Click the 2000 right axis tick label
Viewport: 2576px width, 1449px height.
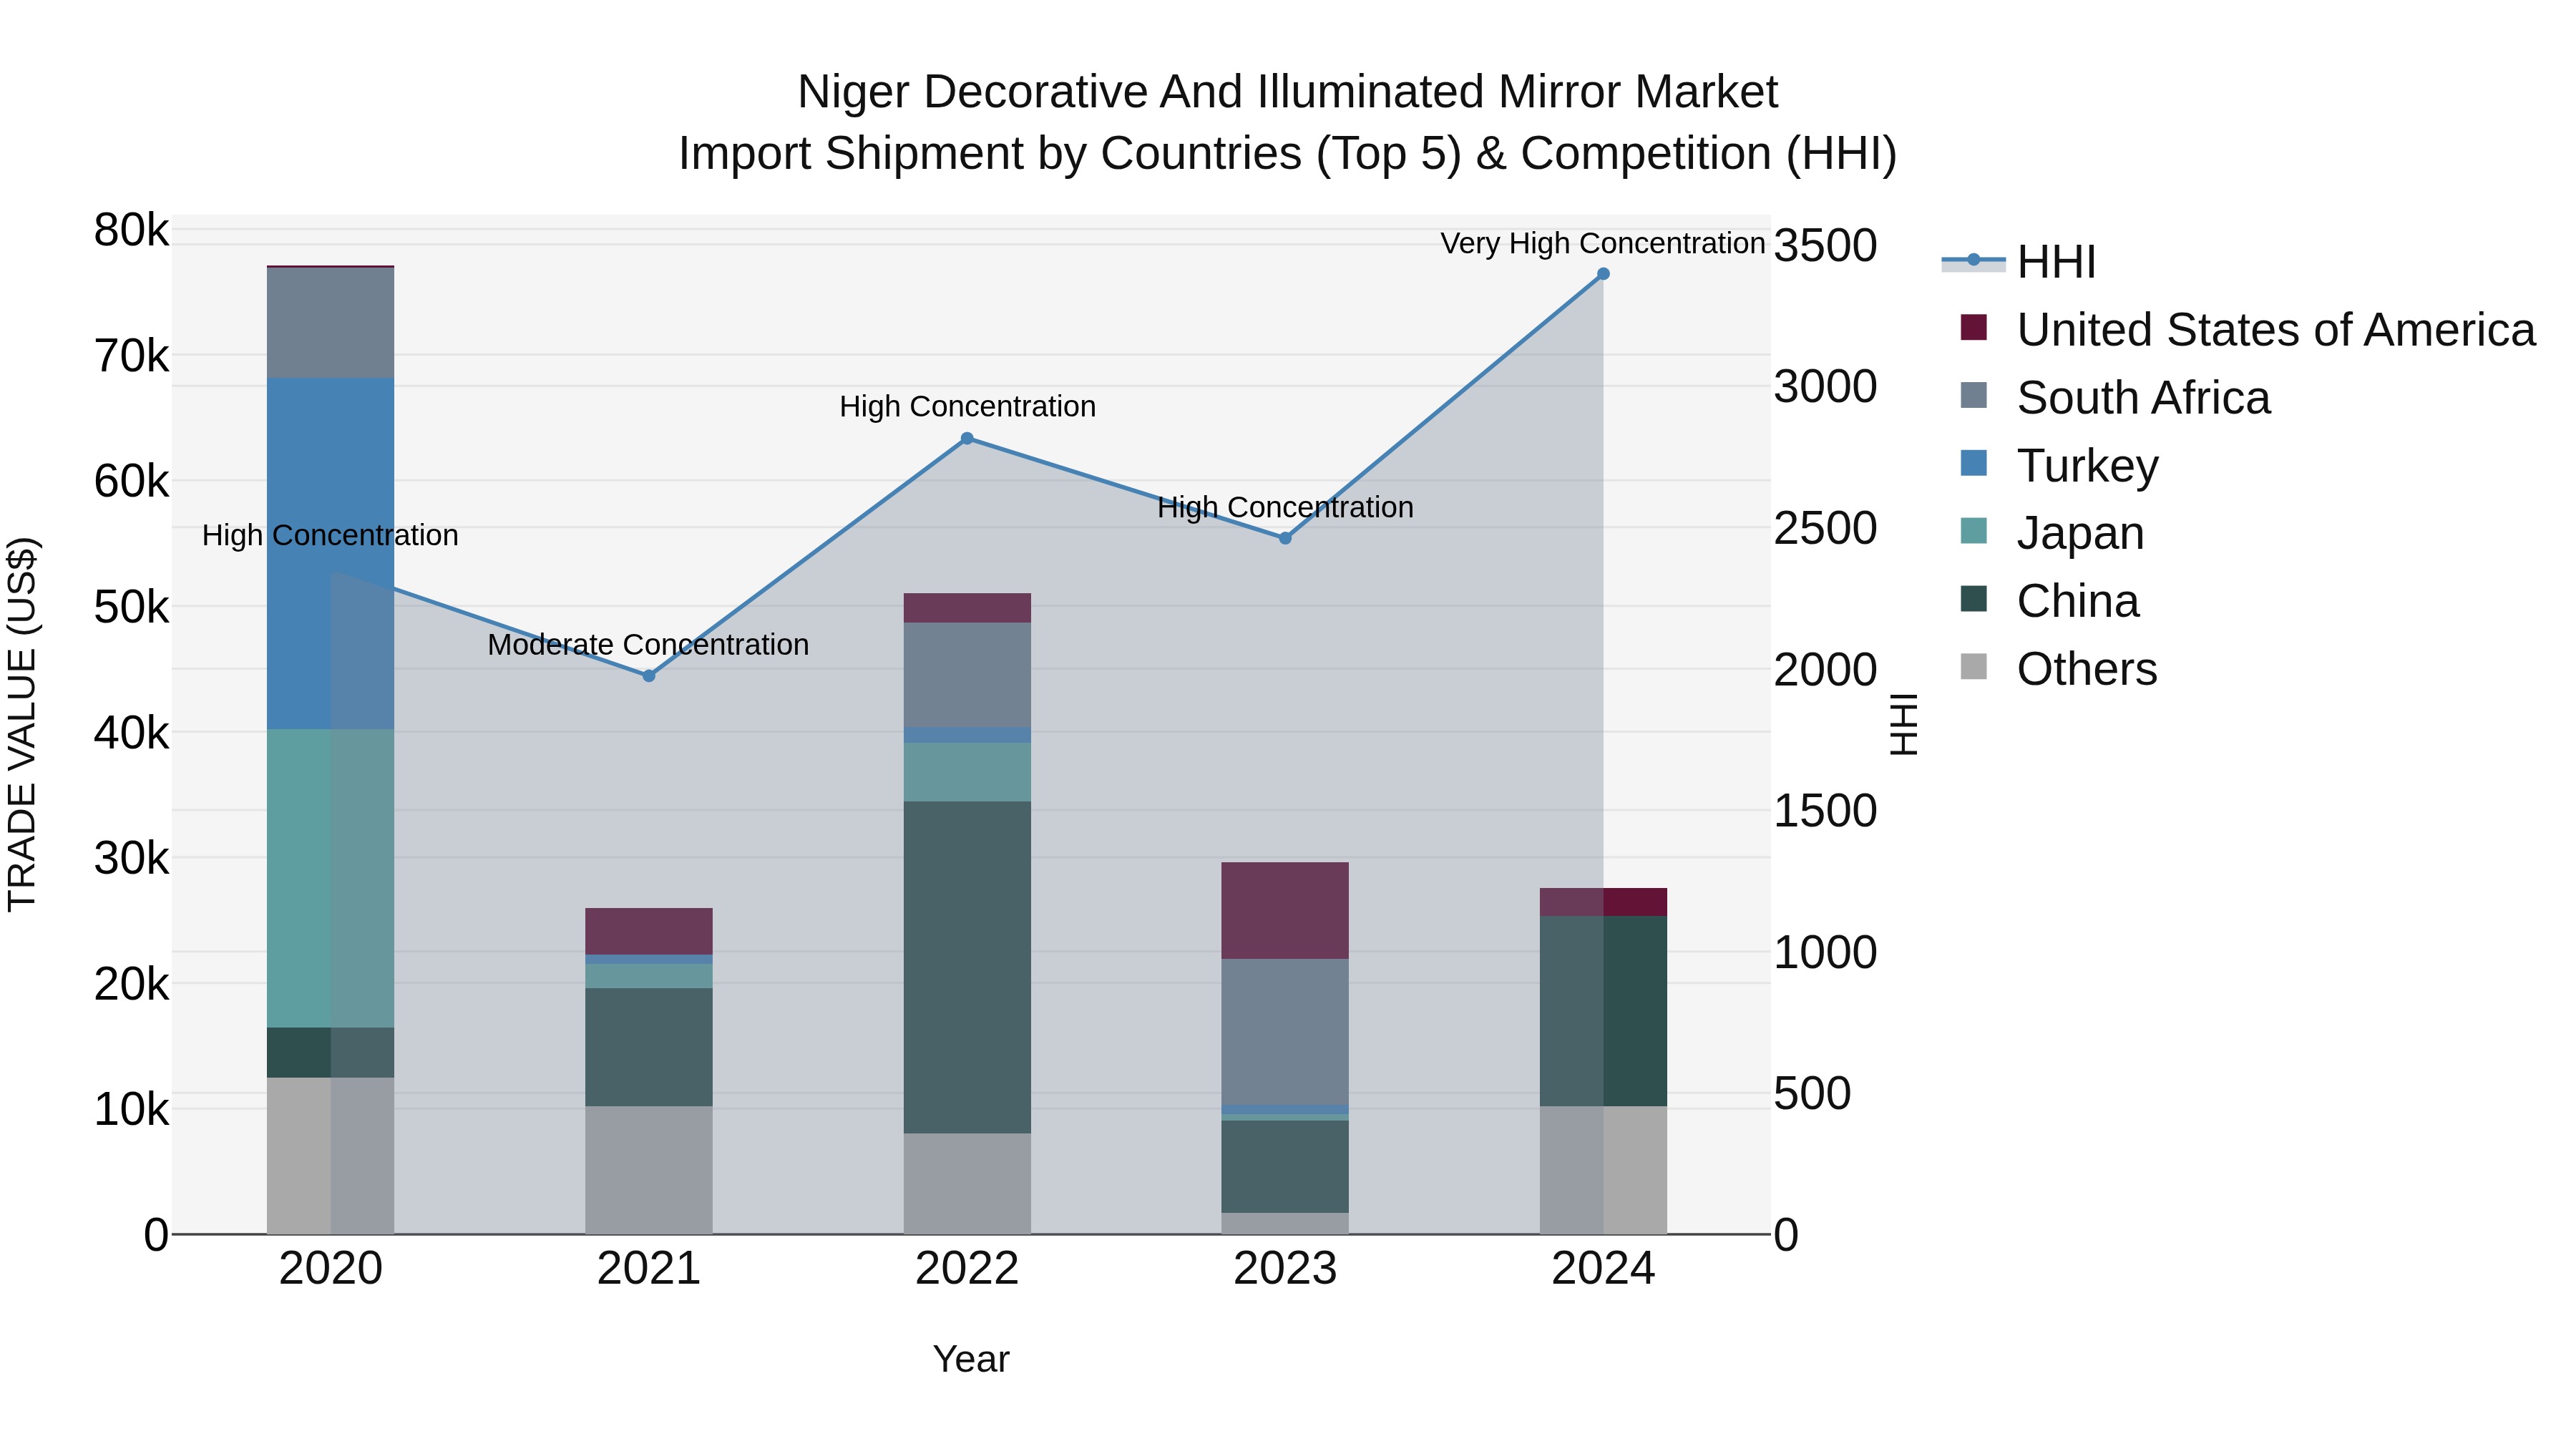pyautogui.click(x=1826, y=669)
